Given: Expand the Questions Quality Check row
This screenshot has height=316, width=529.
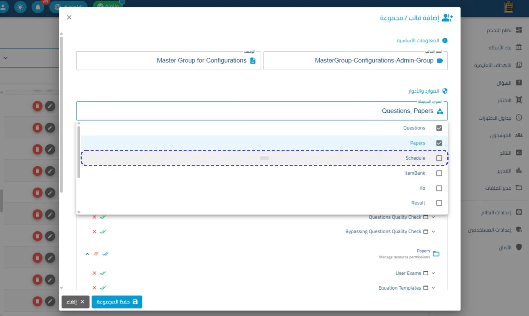Looking at the screenshot, I should pyautogui.click(x=433, y=217).
